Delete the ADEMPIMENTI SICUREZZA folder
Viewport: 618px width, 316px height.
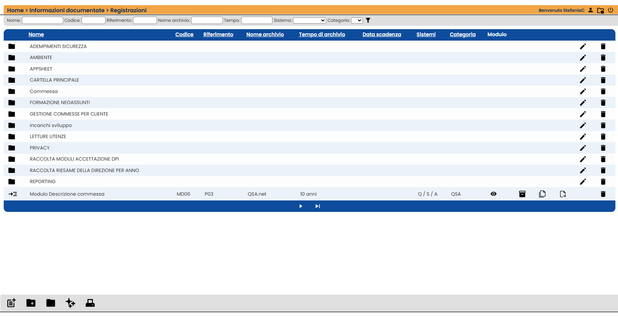pos(603,47)
